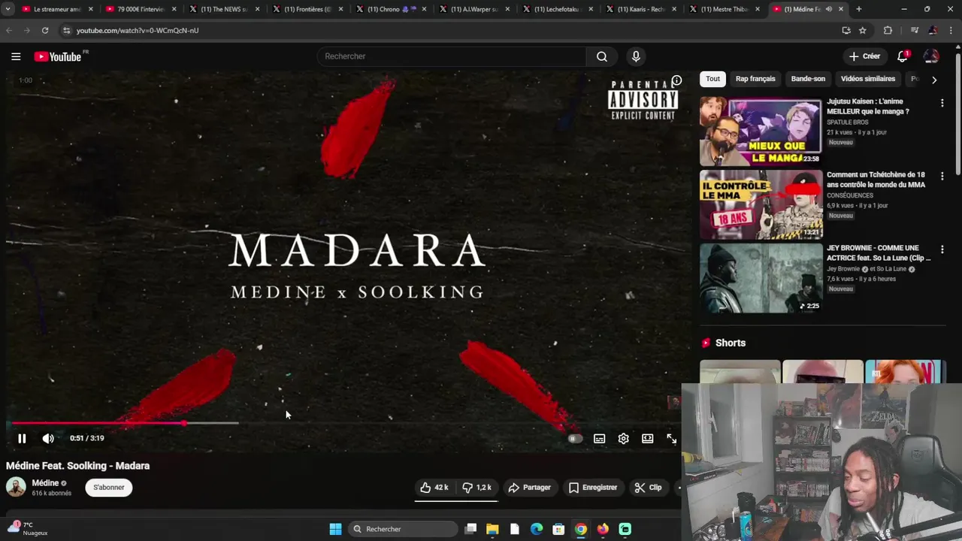Viewport: 962px width, 541px height.
Task: View site information icon in address bar
Action: (x=66, y=30)
